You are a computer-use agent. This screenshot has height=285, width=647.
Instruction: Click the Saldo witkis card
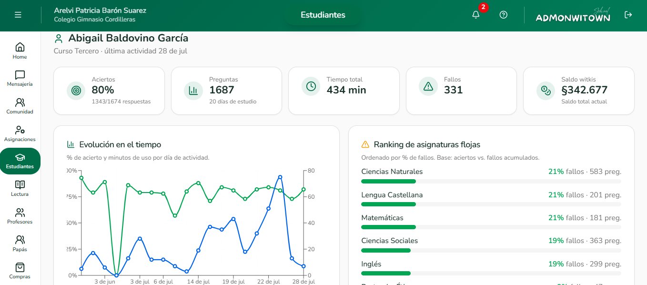(x=579, y=91)
